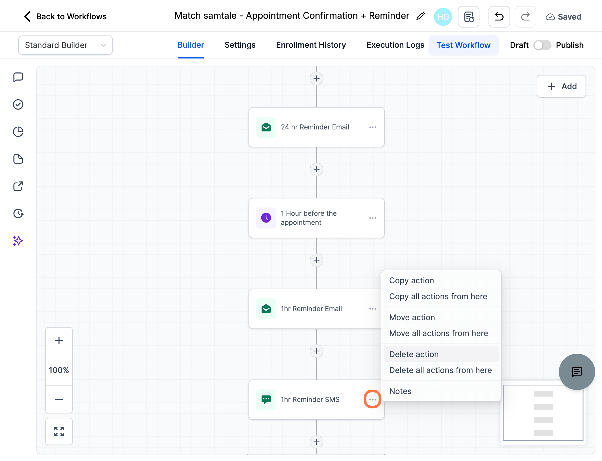Open the HG user avatar
The height and width of the screenshot is (461, 602).
tap(443, 17)
